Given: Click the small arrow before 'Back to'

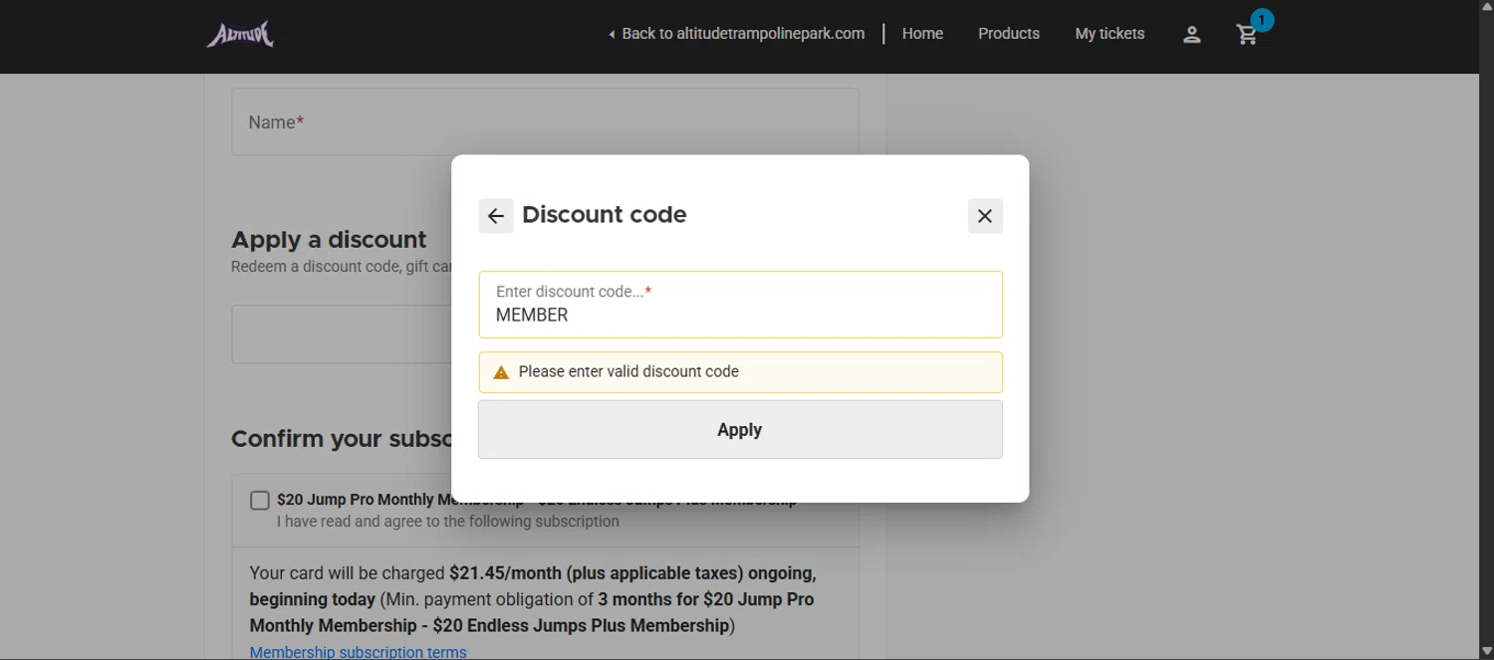Looking at the screenshot, I should (612, 35).
